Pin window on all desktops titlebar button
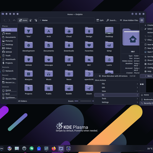 click(7, 14)
